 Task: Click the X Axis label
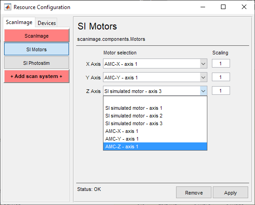coord(93,64)
